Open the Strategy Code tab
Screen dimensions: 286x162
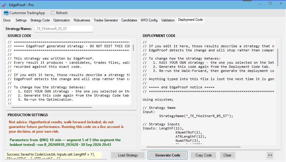click(x=40, y=20)
